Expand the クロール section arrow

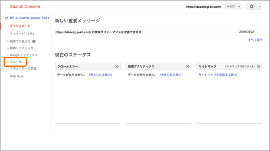8,62
